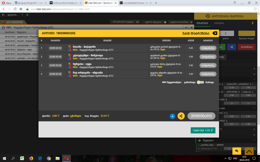The width and height of the screenshot is (260, 162).
Task: Click the ENG language indicator in tray
Action: 235,158
